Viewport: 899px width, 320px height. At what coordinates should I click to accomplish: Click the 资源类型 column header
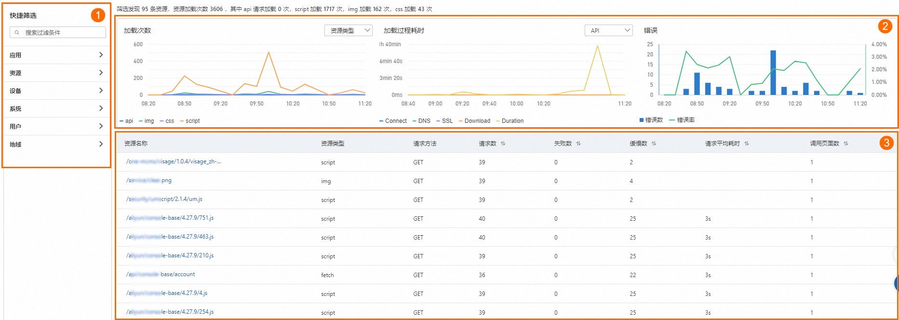coord(333,144)
